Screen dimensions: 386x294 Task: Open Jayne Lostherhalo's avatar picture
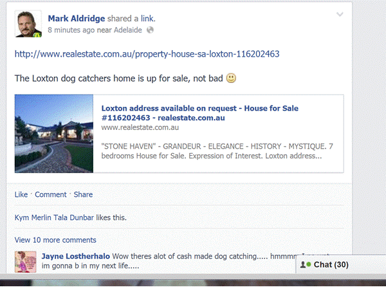coord(25,262)
